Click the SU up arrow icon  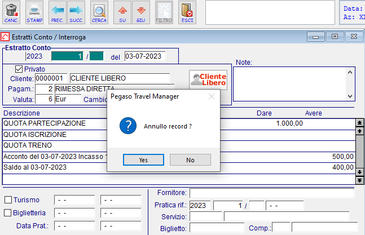[122, 12]
